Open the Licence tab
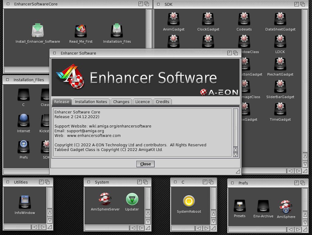312x235 pixels. coord(143,102)
